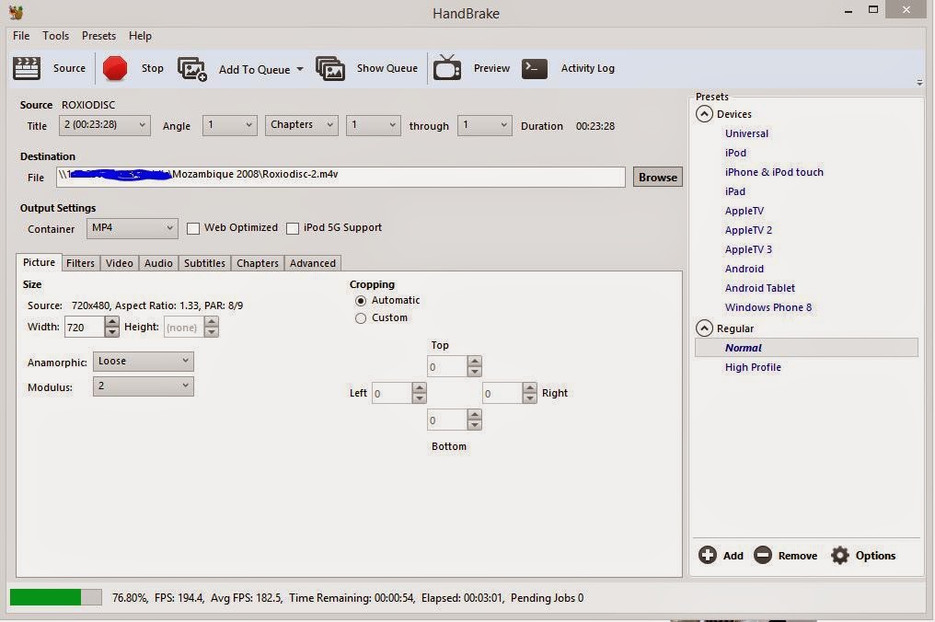Click the red Stop encode icon
Screen dimensions: 935x622
114,68
